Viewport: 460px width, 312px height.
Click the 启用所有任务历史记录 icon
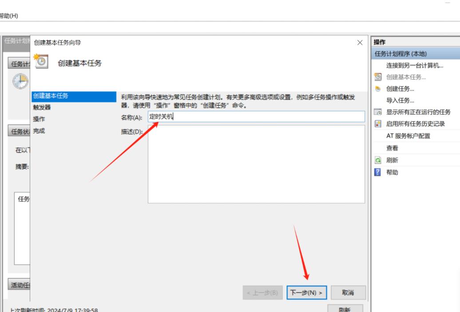[378, 124]
